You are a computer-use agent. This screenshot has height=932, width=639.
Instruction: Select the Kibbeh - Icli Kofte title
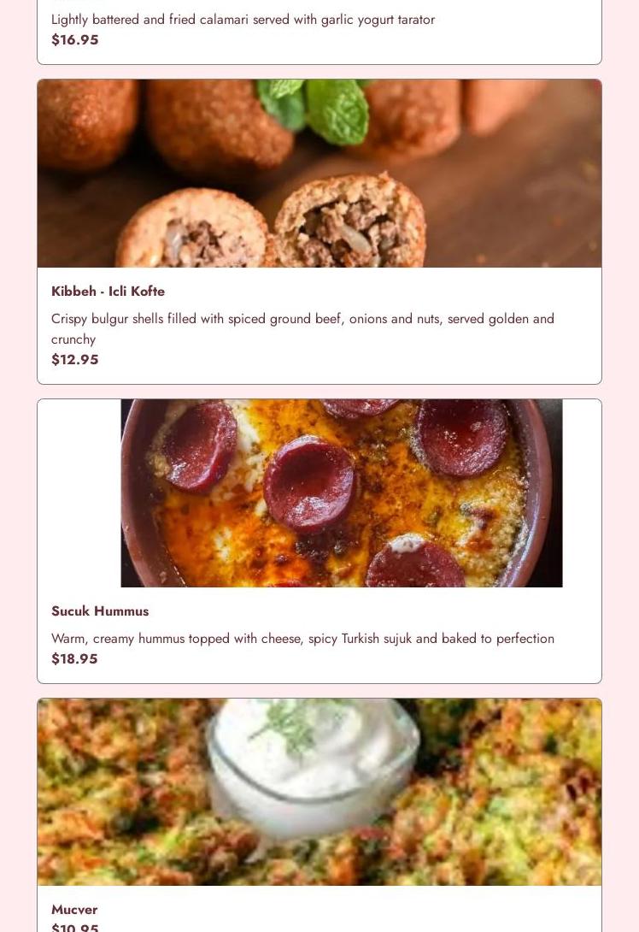(x=108, y=292)
